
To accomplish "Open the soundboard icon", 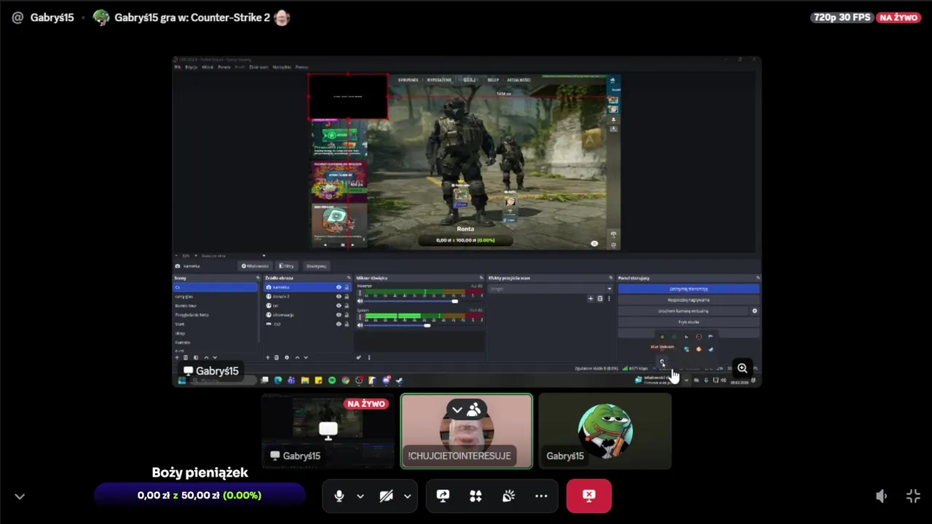I will click(508, 496).
